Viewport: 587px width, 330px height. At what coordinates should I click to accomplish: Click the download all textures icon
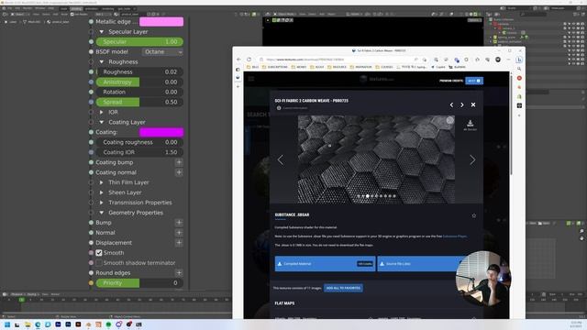tap(471, 125)
